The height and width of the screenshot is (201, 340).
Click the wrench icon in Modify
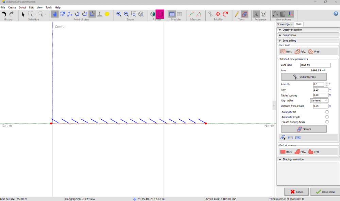pyautogui.click(x=210, y=14)
